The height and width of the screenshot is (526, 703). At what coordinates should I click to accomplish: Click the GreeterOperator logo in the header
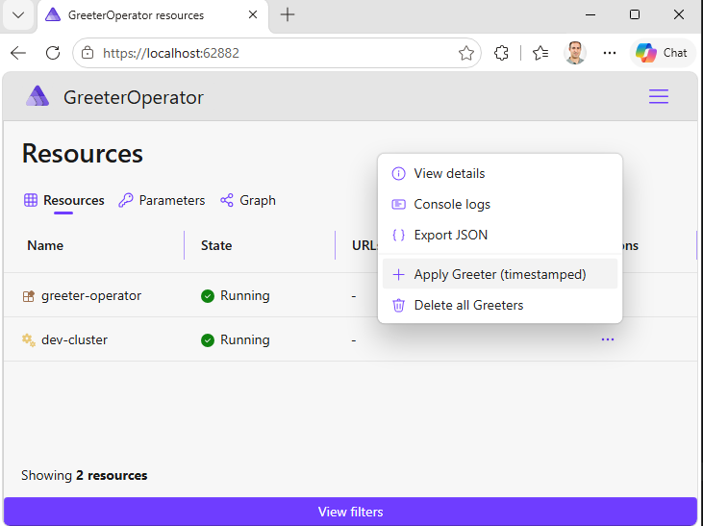pos(38,96)
